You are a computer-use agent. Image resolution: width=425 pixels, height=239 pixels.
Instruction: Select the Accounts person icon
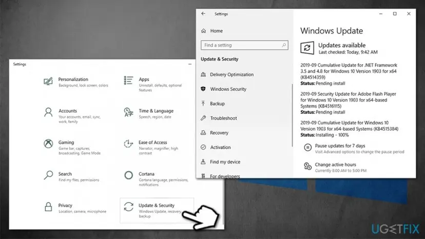tap(48, 112)
